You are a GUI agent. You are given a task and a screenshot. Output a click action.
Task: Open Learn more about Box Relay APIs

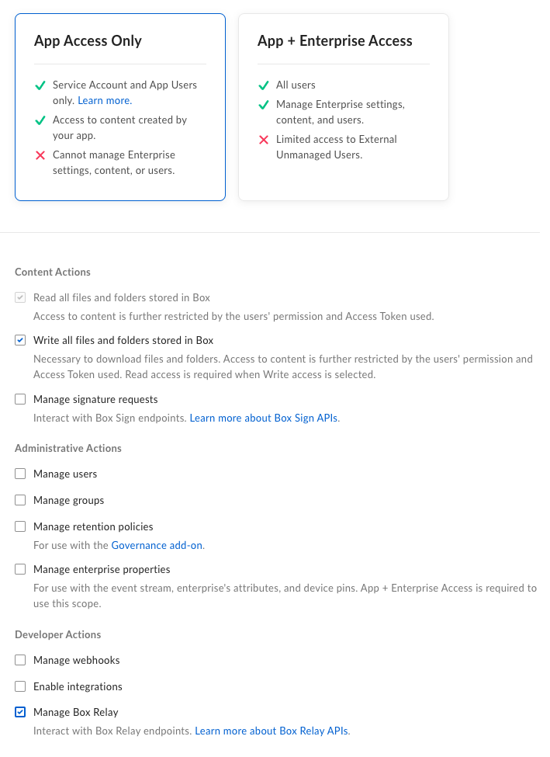(272, 731)
